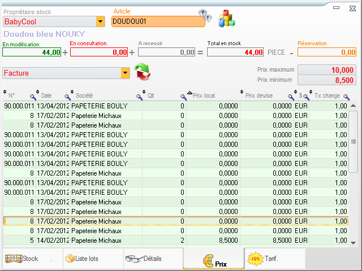Image resolution: width=362 pixels, height=271 pixels.
Task: Click the En modification quantity field
Action: point(32,52)
